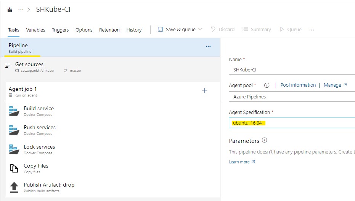
Task: Open the Agent Specification ubuntu-16.04 dropdown
Action: (292, 122)
